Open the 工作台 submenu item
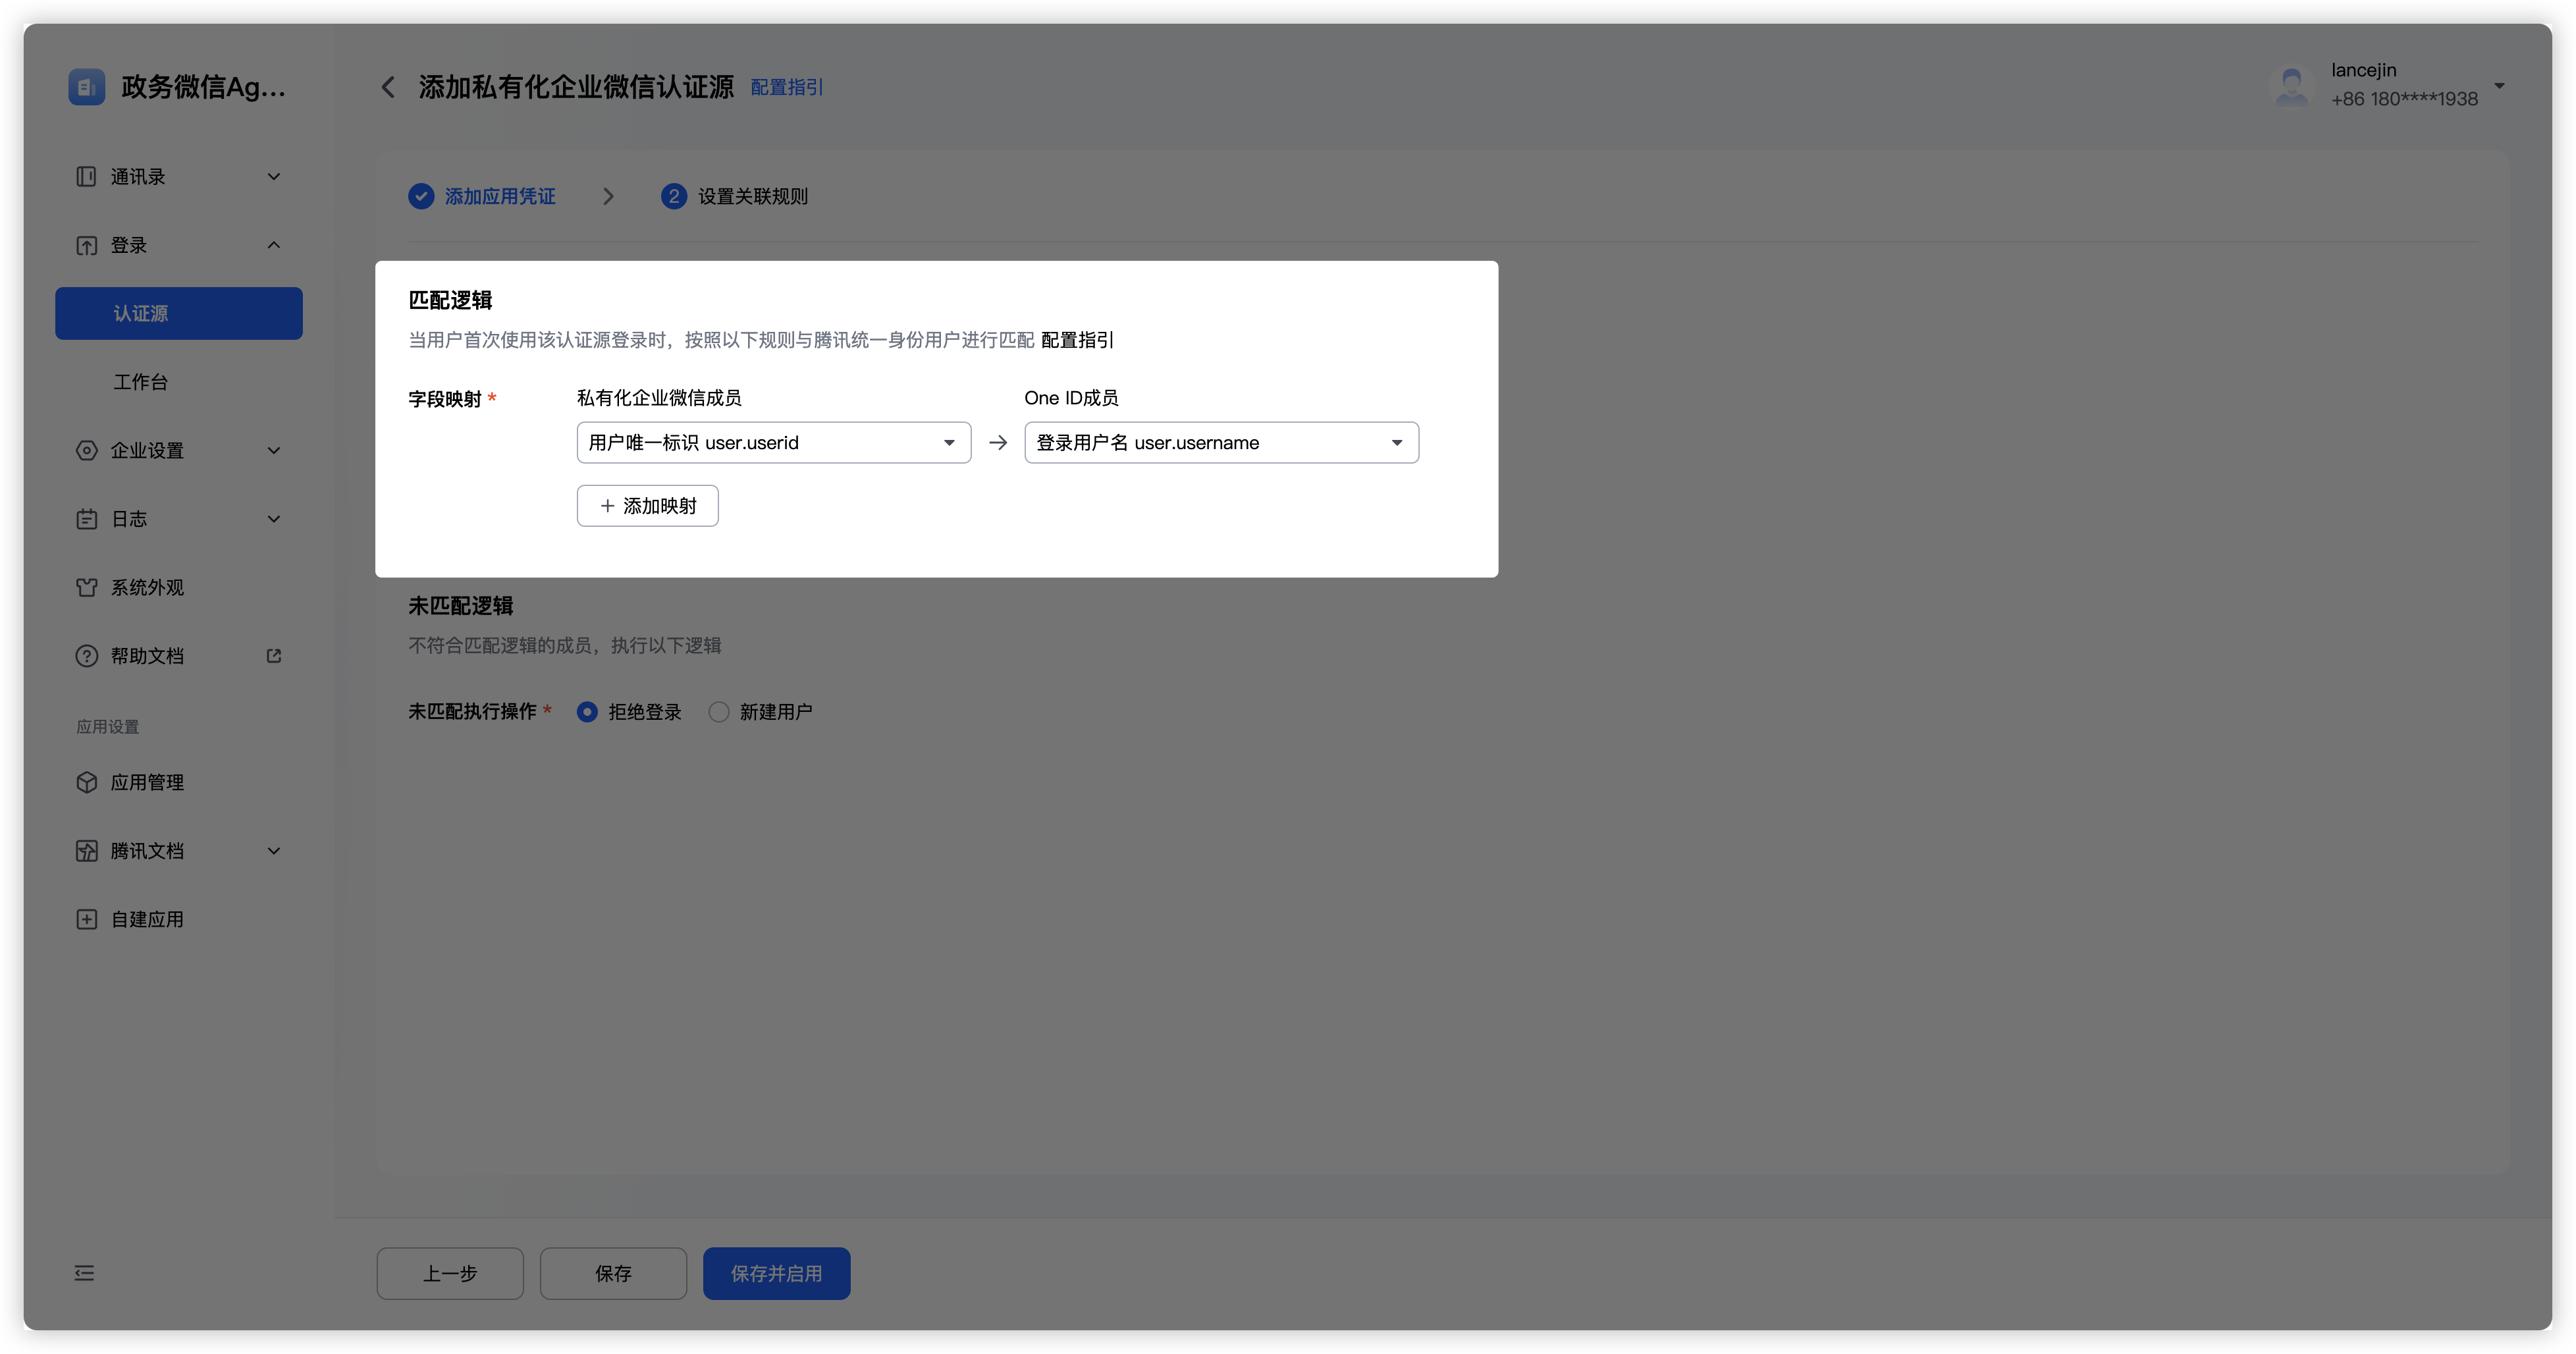 (141, 382)
